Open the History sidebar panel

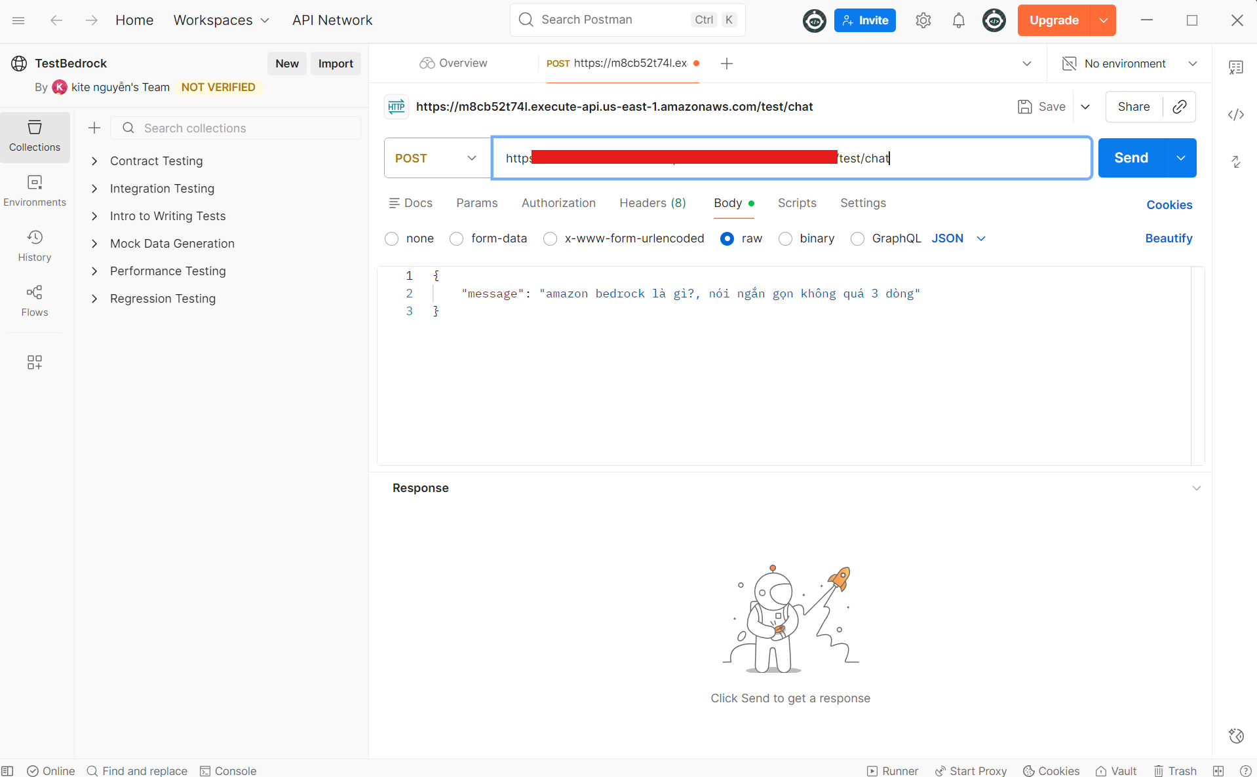click(x=35, y=246)
